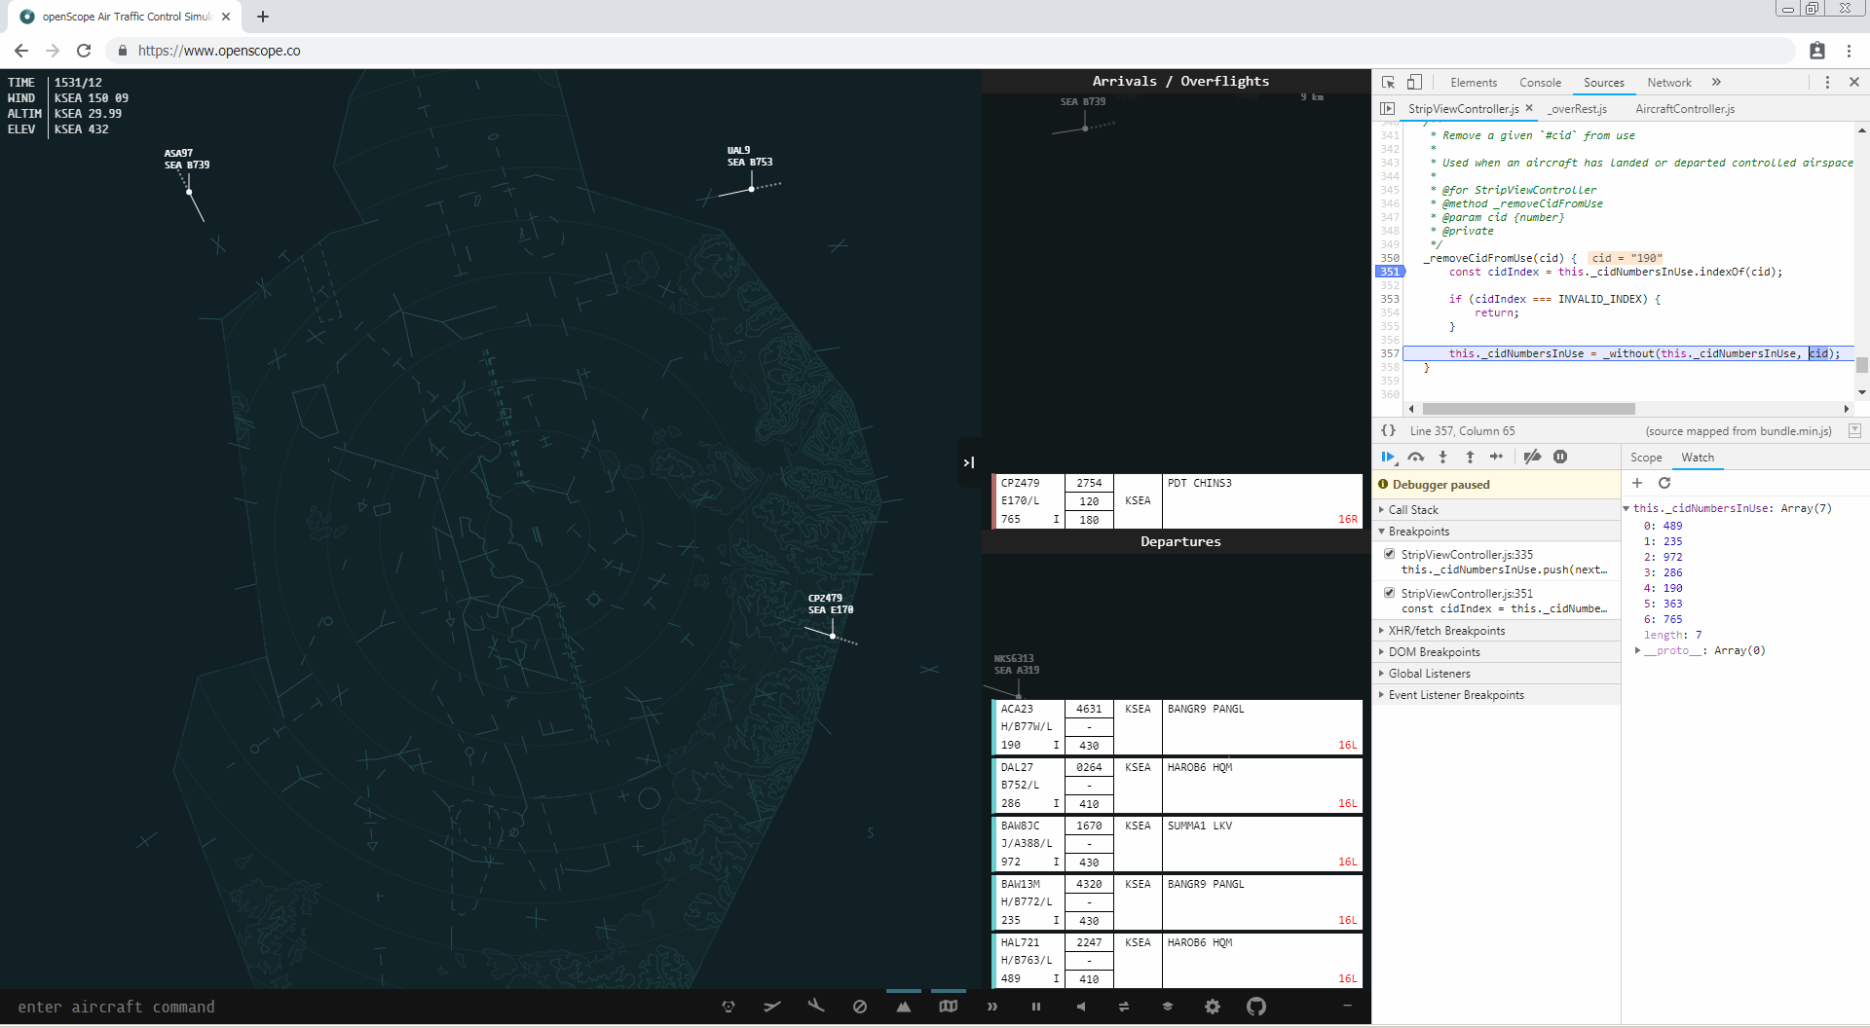The height and width of the screenshot is (1028, 1870).
Task: Uncheck the StripViewController.js:351 breakpoint
Action: (x=1390, y=592)
